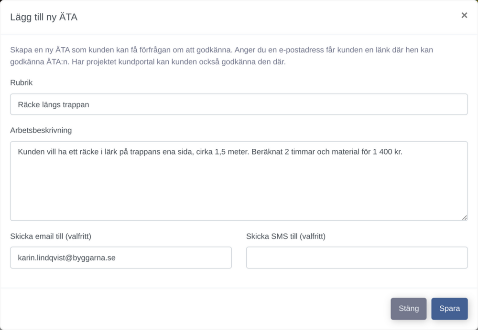
Task: Grab the textarea resize handle corner
Action: click(x=464, y=217)
